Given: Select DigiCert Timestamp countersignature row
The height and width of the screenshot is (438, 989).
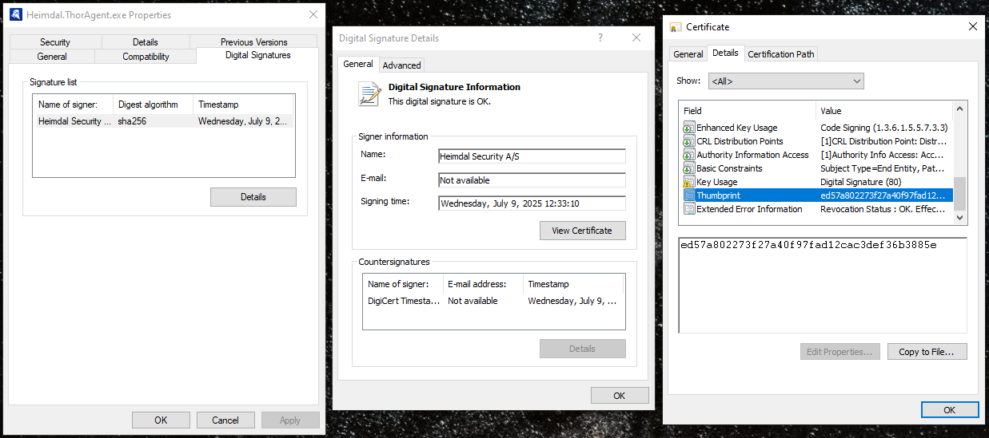Looking at the screenshot, I should click(493, 301).
